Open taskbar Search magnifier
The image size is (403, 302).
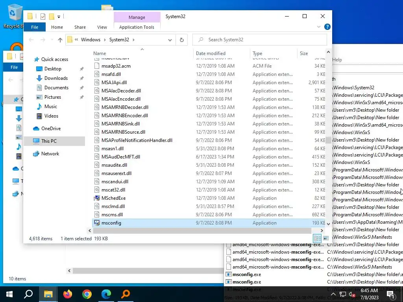pyautogui.click(x=28, y=294)
